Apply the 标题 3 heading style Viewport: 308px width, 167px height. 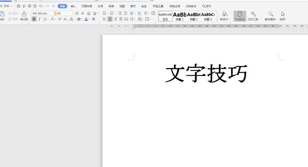click(x=208, y=16)
